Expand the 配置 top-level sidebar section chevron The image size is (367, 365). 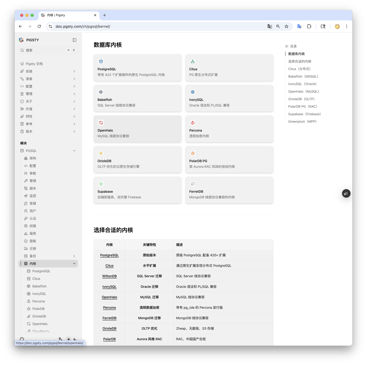coord(74,86)
